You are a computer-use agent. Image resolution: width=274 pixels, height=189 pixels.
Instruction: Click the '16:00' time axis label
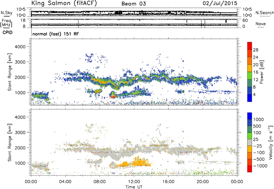(x=168, y=182)
